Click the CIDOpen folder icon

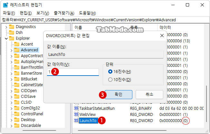tap(17, 91)
